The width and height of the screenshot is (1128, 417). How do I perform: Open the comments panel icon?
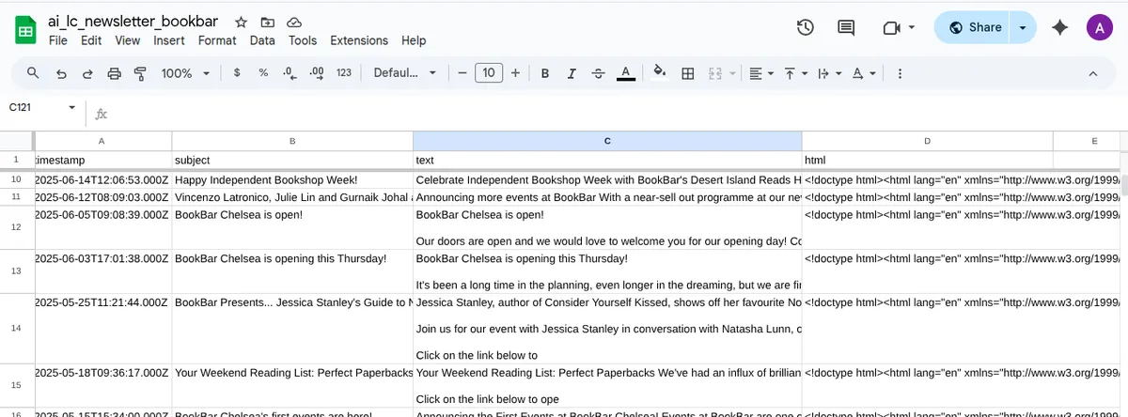pyautogui.click(x=846, y=27)
